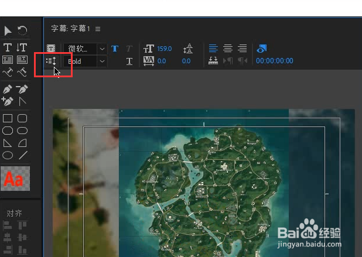Click Align Horizontal Left in 对齐 section
Viewport: 362px width, 257px height.
point(8,225)
